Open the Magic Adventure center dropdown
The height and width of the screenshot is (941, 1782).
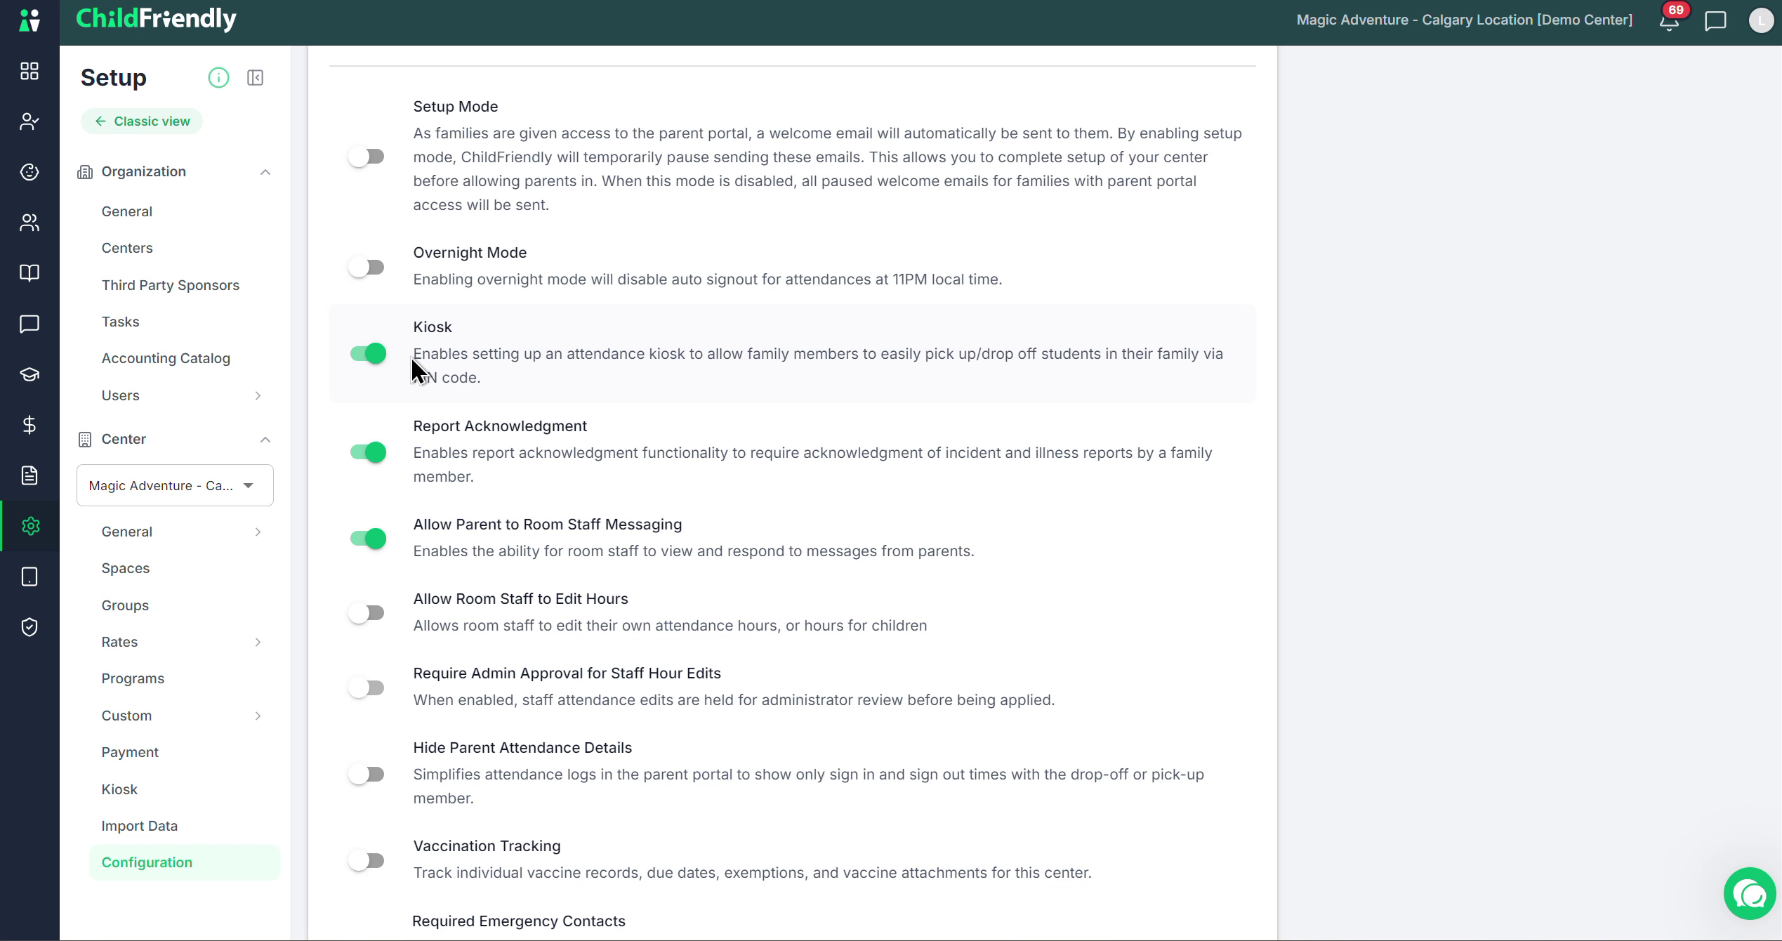175,485
